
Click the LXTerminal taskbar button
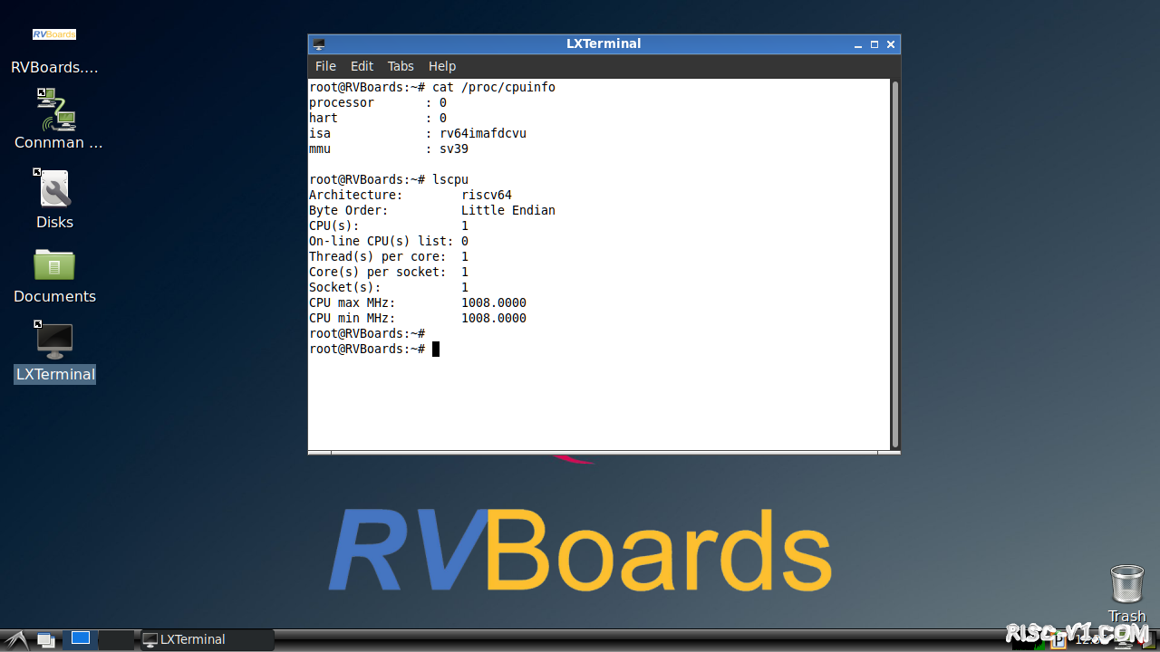(208, 639)
